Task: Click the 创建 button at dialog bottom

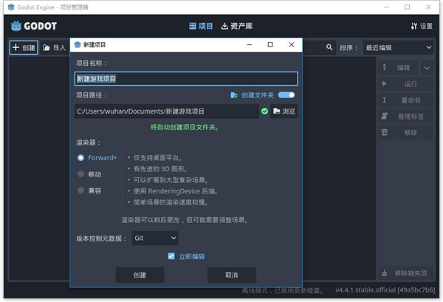Action: 140,275
